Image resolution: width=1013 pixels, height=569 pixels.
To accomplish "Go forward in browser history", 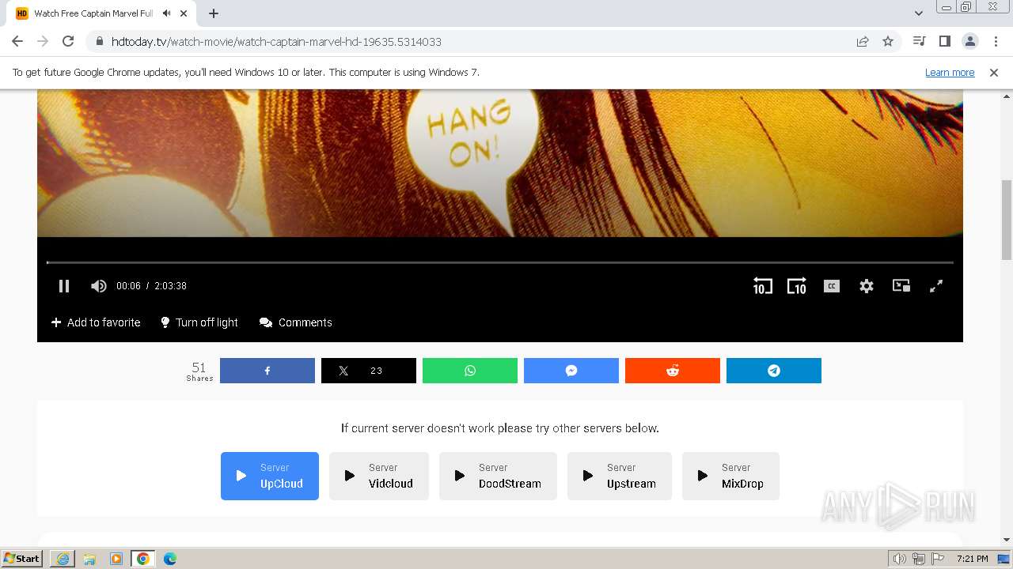I will pyautogui.click(x=43, y=41).
